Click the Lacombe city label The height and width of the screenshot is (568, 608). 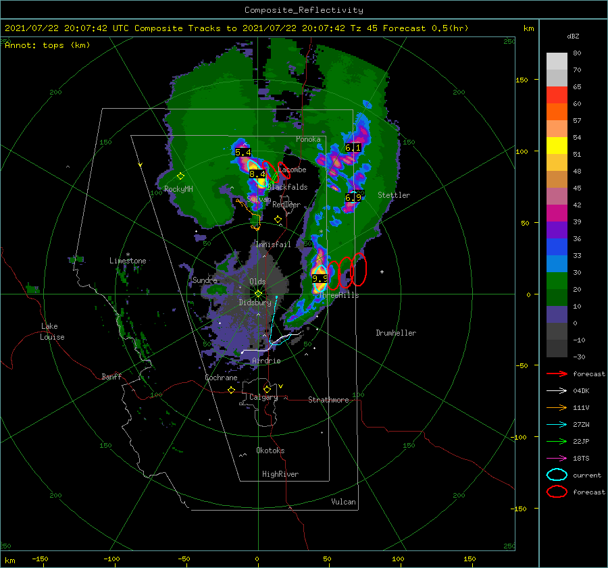click(292, 170)
